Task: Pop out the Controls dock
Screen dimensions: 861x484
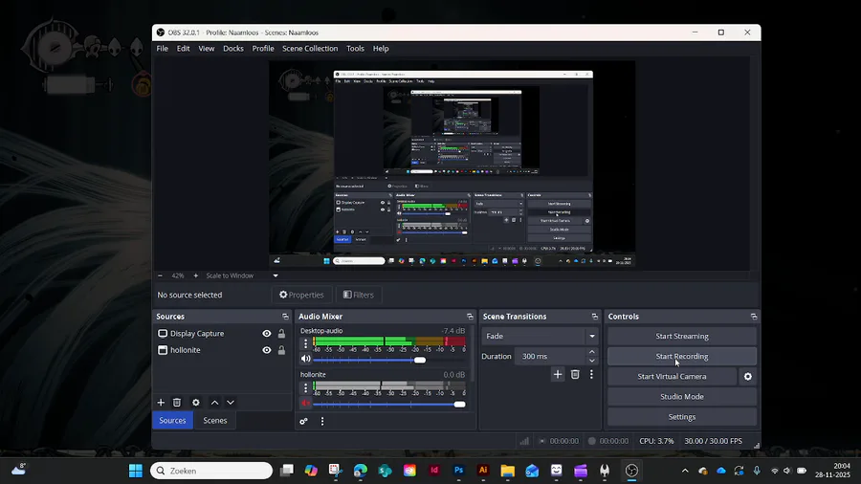Action: tap(754, 317)
